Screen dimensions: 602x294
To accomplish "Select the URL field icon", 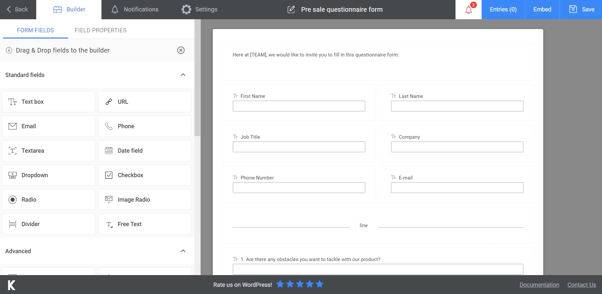I will [108, 101].
